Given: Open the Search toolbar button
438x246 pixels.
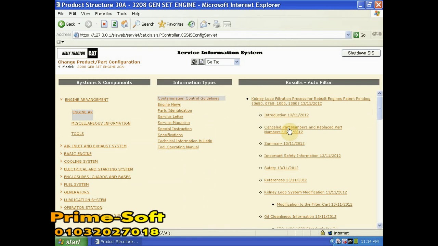Looking at the screenshot, I should point(144,24).
